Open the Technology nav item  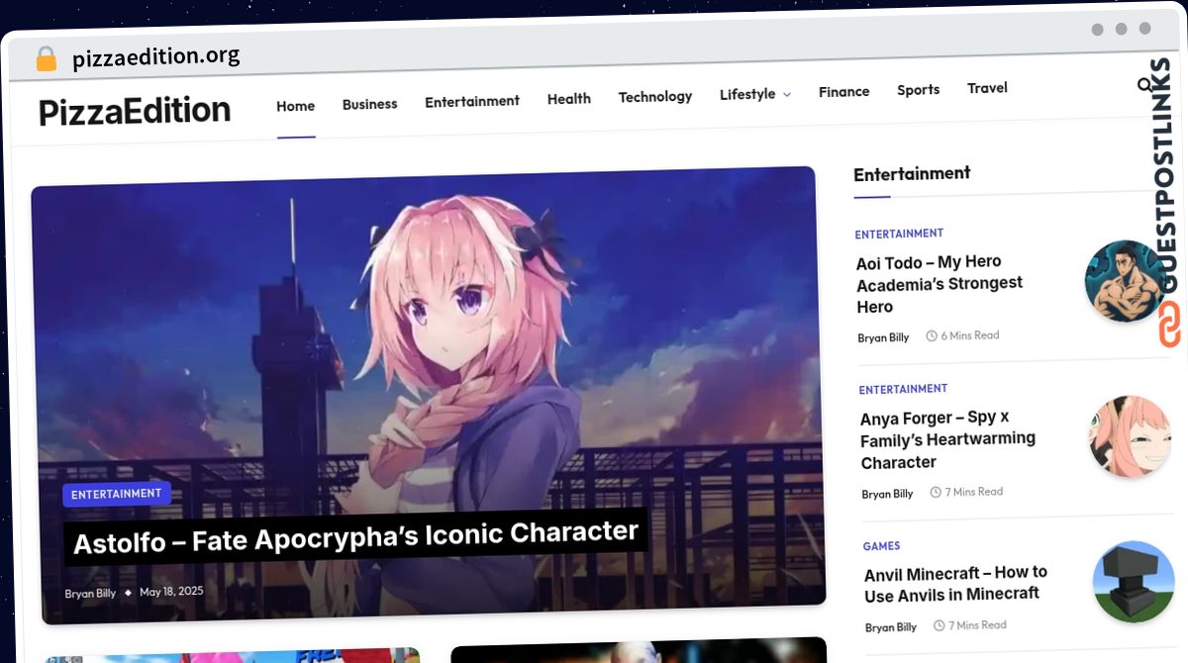pos(655,96)
